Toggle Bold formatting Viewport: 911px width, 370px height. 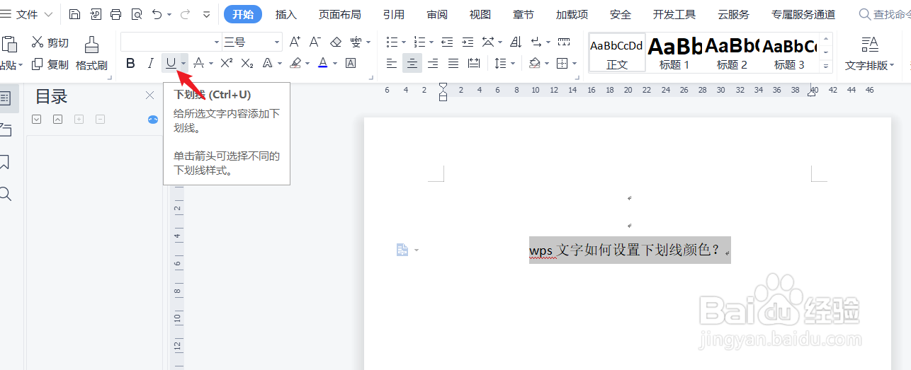click(130, 63)
